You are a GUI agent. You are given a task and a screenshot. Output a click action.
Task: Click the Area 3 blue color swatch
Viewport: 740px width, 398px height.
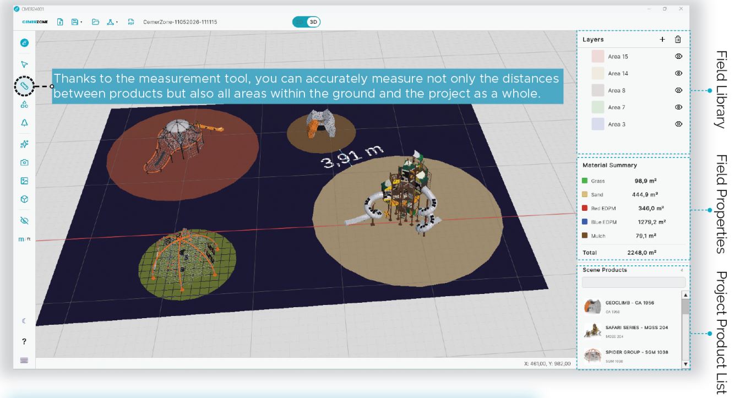(598, 124)
